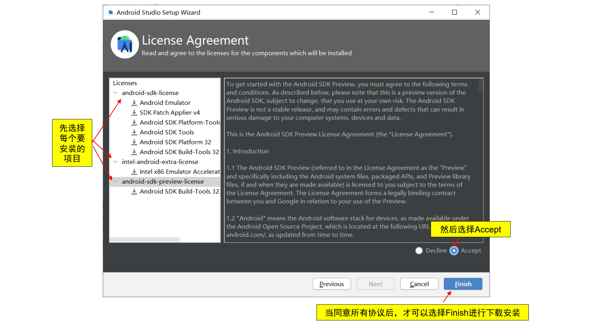
Task: Select the Android SDK Platform-Tools entry
Action: point(180,123)
